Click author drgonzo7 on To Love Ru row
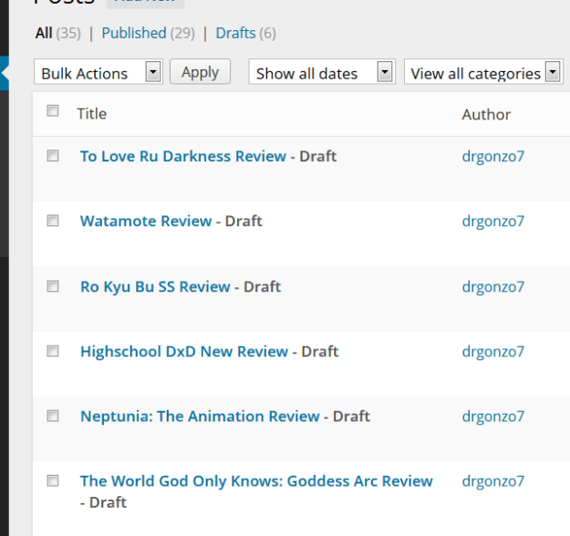The height and width of the screenshot is (536, 570). [492, 157]
